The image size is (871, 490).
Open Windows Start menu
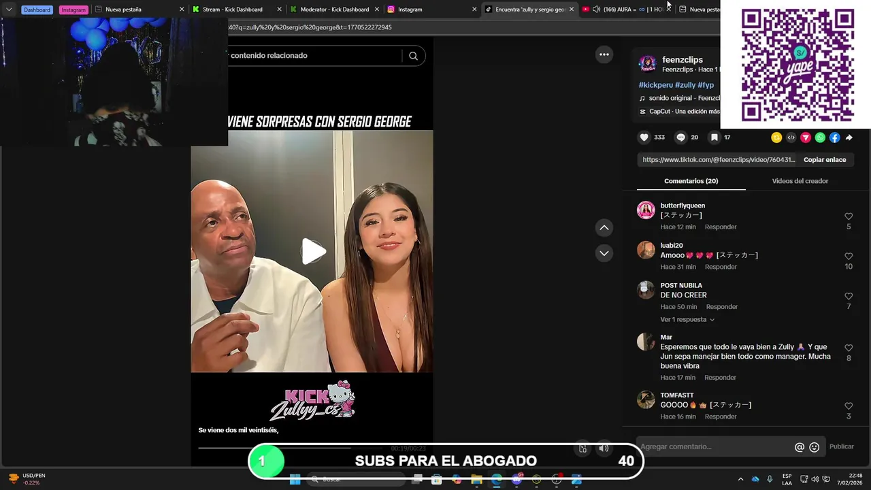point(295,479)
